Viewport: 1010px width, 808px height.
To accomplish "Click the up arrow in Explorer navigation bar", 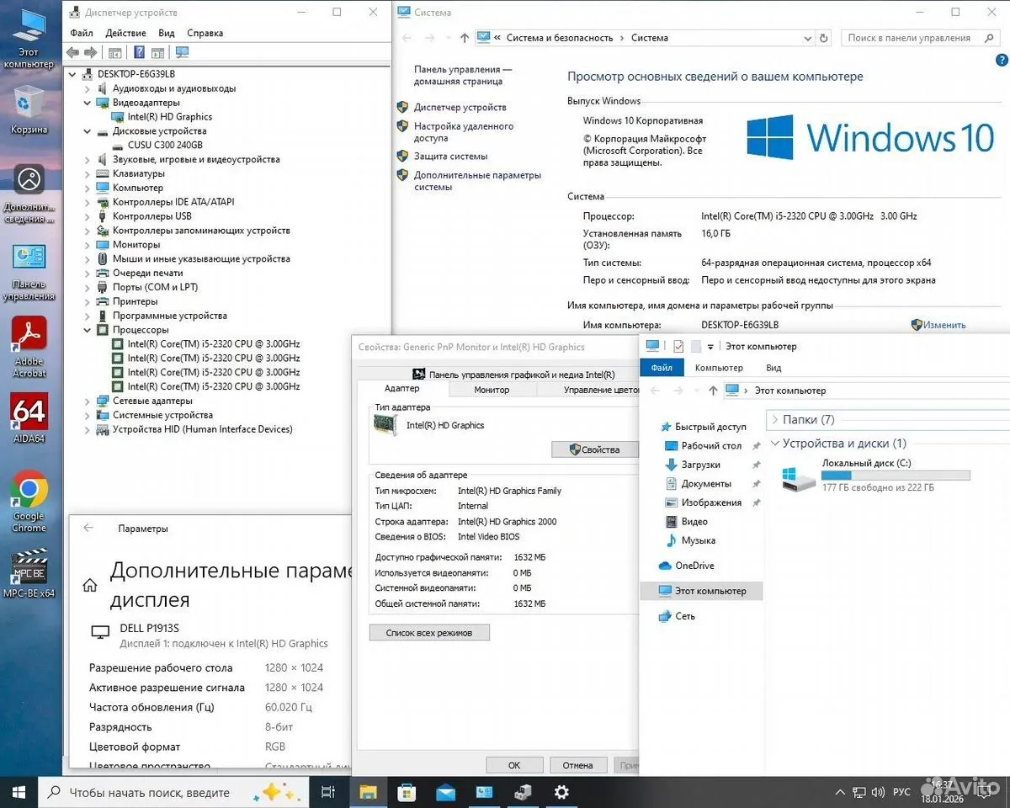I will 713,391.
